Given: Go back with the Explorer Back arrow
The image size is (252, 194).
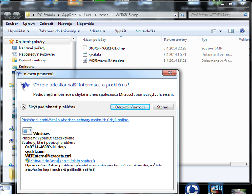Looking at the screenshot, I should point(8,15).
